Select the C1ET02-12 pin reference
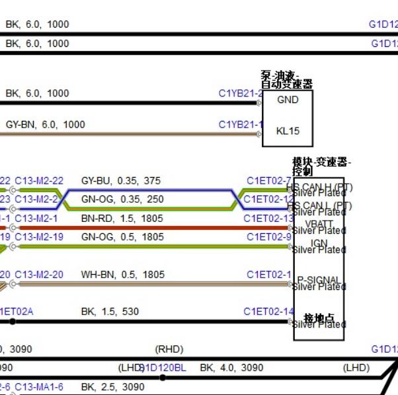The height and width of the screenshot is (395, 398). pos(268,199)
